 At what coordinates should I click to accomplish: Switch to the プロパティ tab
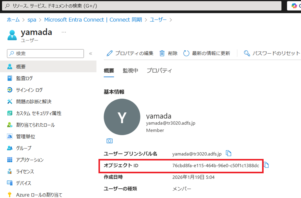click(x=159, y=71)
